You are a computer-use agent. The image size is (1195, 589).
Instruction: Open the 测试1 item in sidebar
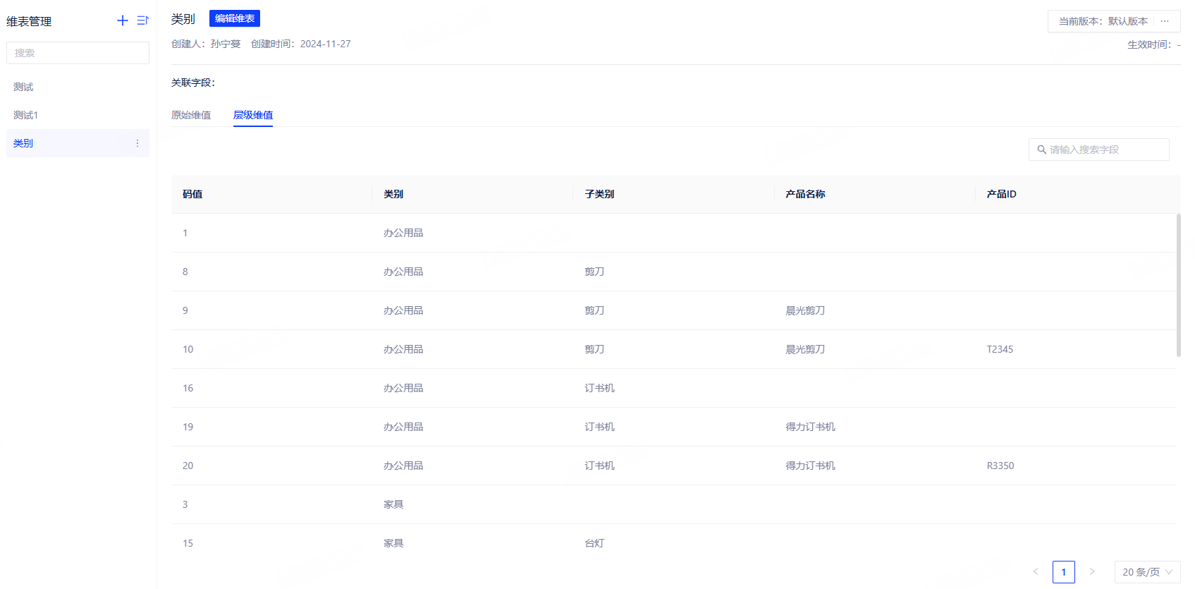(25, 115)
